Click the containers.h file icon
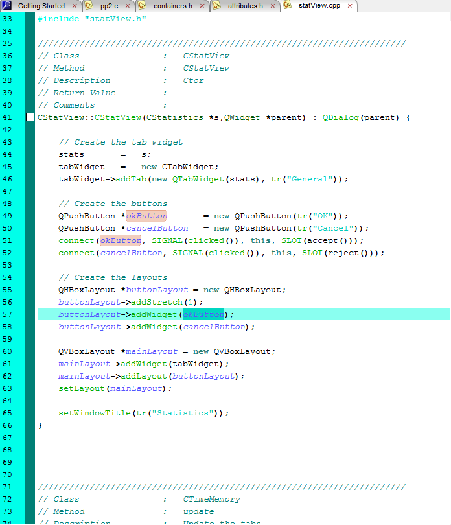This screenshot has height=525, width=451. (x=143, y=6)
